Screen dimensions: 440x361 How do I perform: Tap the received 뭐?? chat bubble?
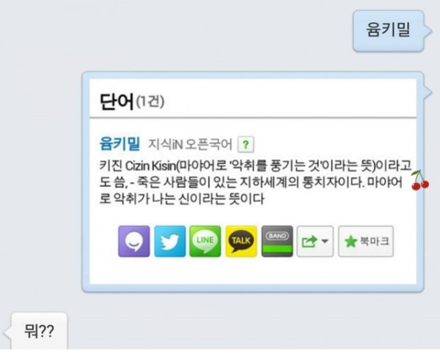pos(40,331)
